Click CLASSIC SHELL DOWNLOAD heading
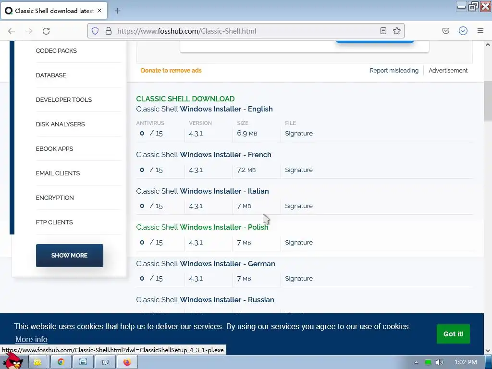492x369 pixels. pos(185,99)
